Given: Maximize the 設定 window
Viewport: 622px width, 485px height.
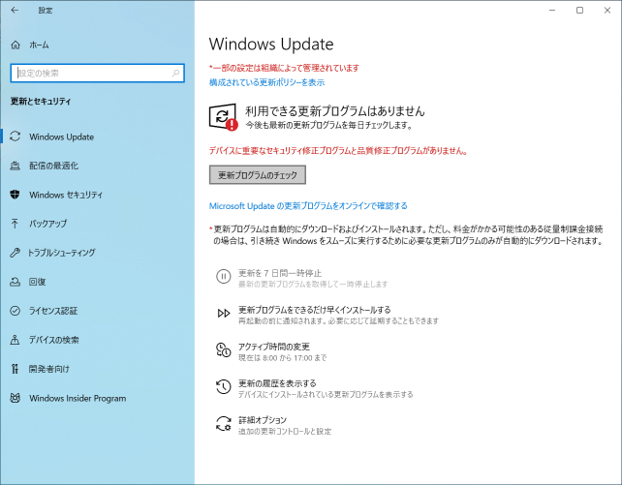Looking at the screenshot, I should click(x=579, y=11).
